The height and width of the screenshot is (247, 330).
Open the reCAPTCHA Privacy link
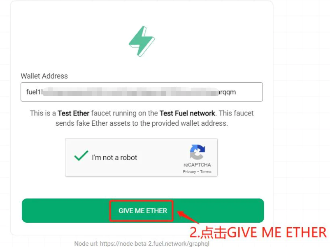coord(189,172)
